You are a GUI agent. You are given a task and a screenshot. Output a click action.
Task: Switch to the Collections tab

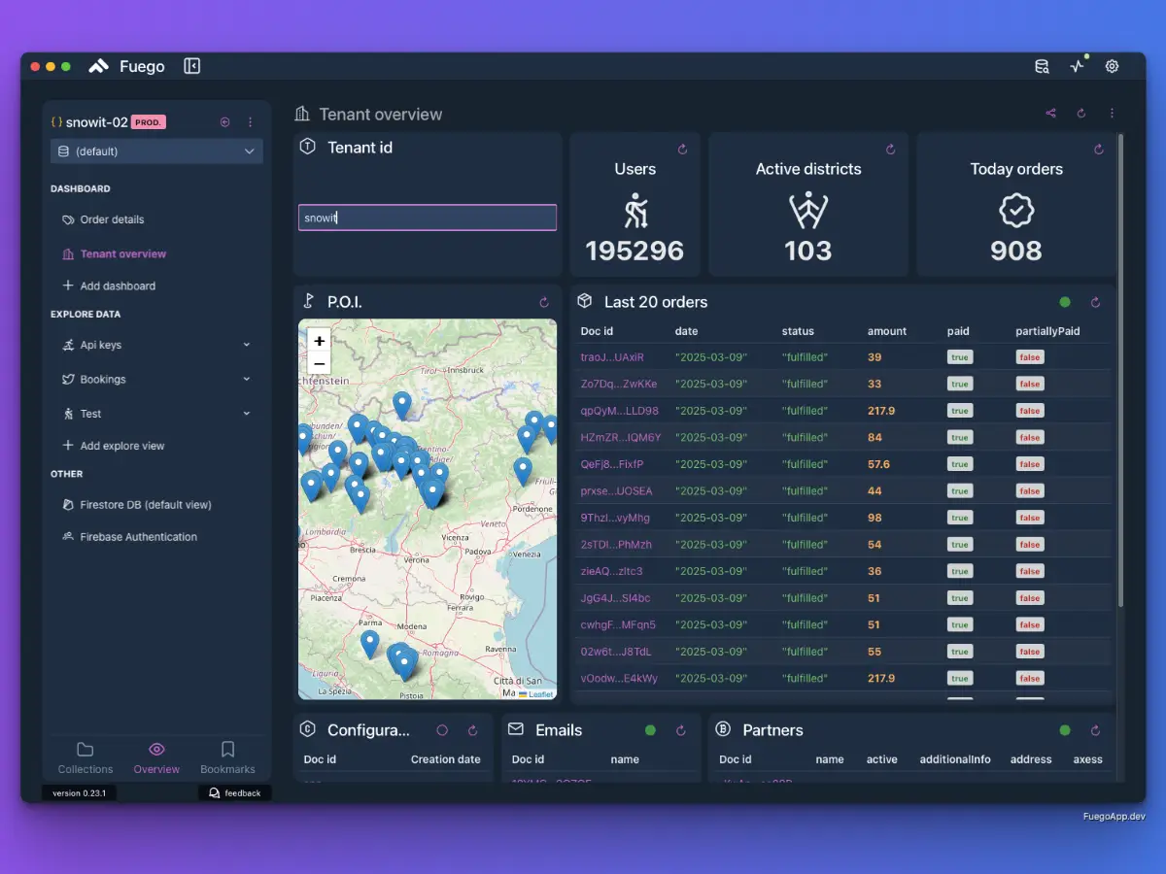pyautogui.click(x=86, y=757)
